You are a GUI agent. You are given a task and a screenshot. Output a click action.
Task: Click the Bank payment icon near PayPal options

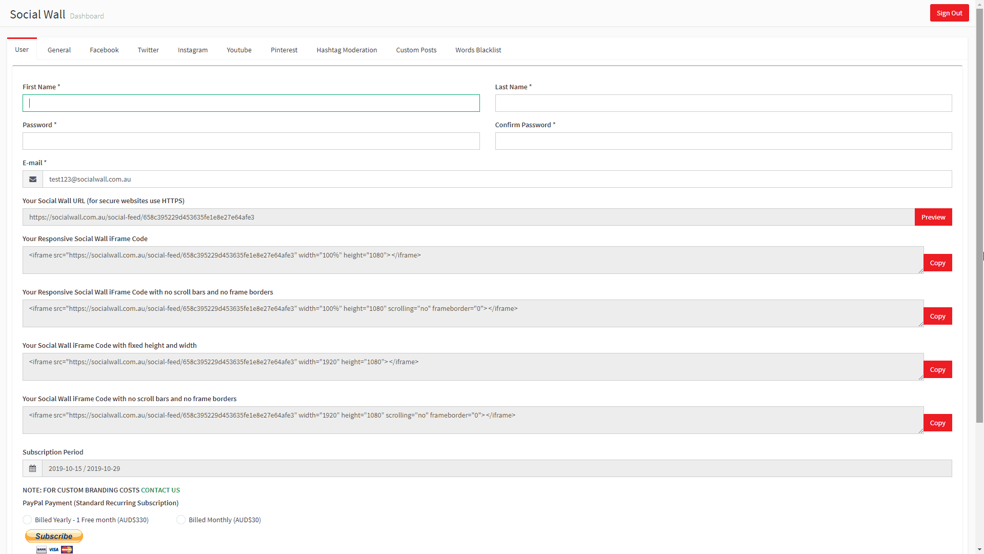(x=41, y=549)
